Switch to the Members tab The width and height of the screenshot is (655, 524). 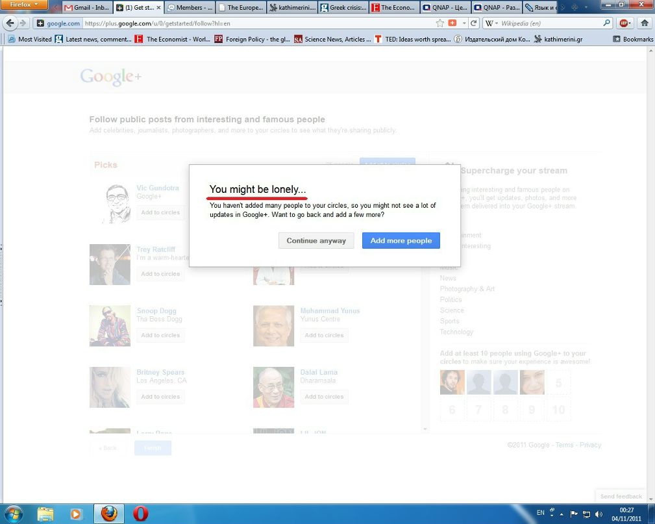click(x=190, y=8)
